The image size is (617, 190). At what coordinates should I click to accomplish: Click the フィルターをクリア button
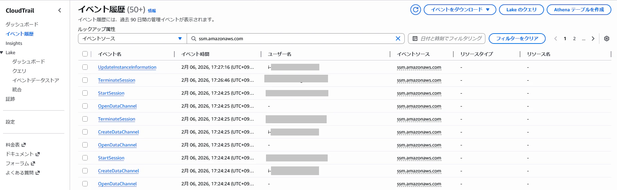click(517, 39)
